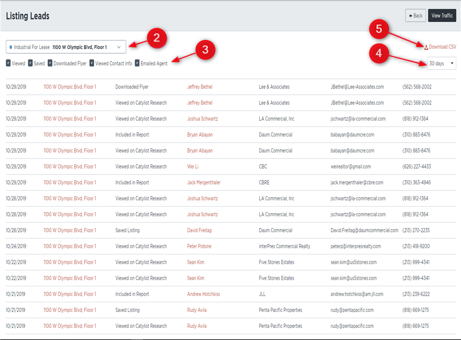This screenshot has width=461, height=340.
Task: Open the listing selector dropdown
Action: pos(66,47)
